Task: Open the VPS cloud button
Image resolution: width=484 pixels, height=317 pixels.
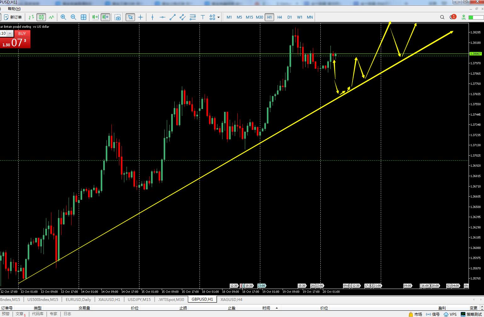Action: click(x=450, y=314)
